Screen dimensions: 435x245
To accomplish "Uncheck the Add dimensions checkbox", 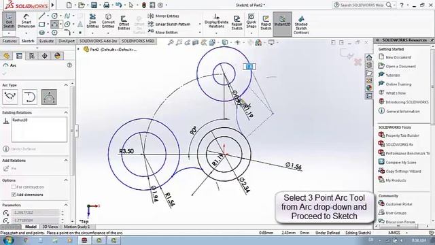I will [x=14, y=195].
